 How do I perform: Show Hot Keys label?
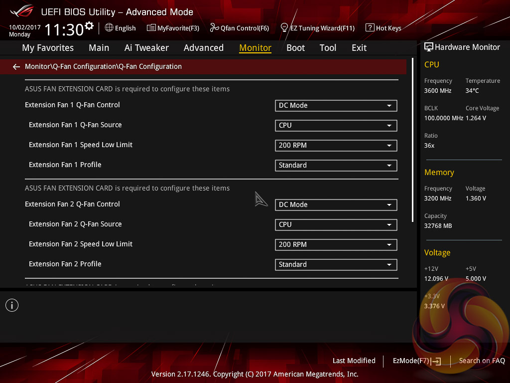tap(388, 28)
